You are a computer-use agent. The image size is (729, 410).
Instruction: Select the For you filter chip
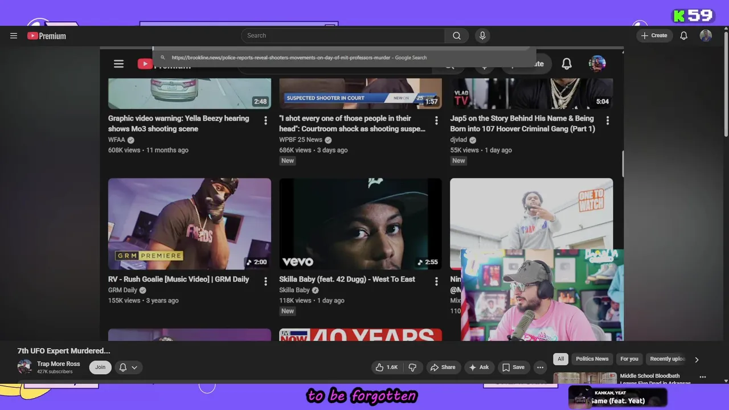tap(629, 359)
